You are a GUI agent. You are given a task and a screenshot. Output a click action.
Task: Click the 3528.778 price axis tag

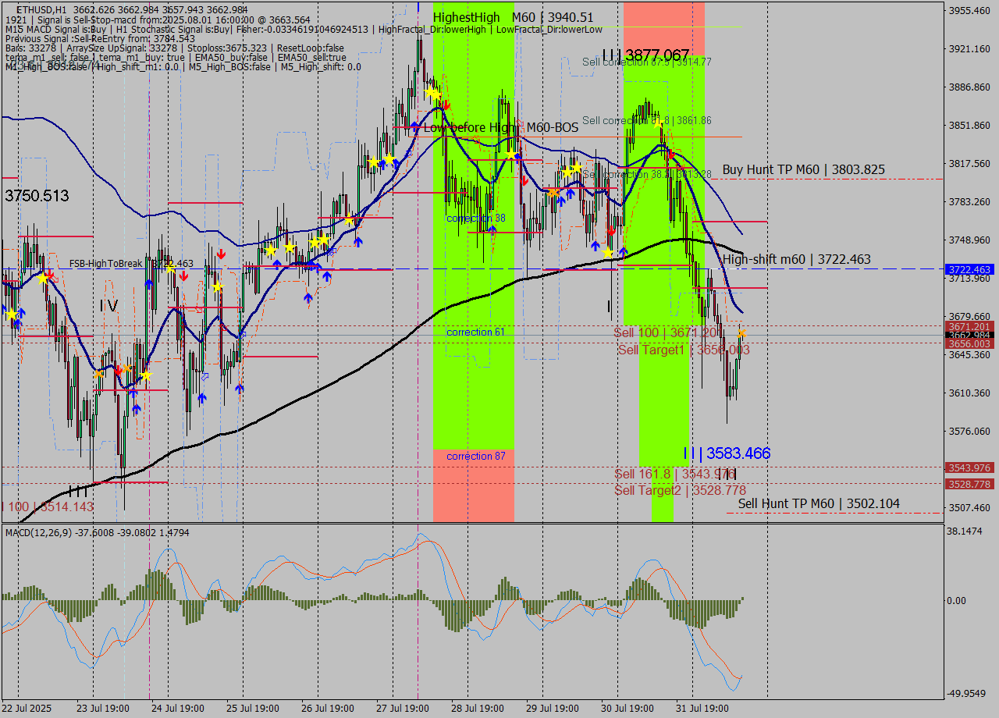[x=969, y=485]
